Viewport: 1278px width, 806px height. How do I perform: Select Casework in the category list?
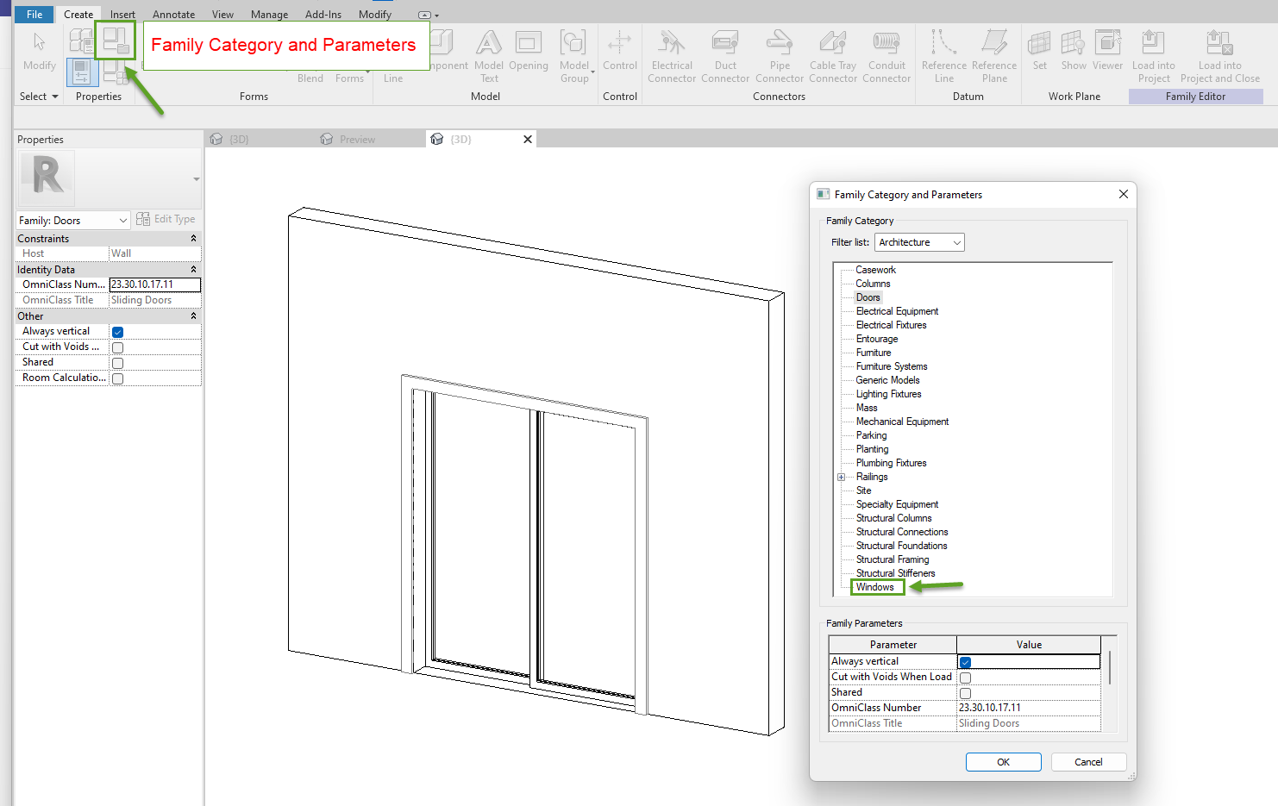pos(875,270)
